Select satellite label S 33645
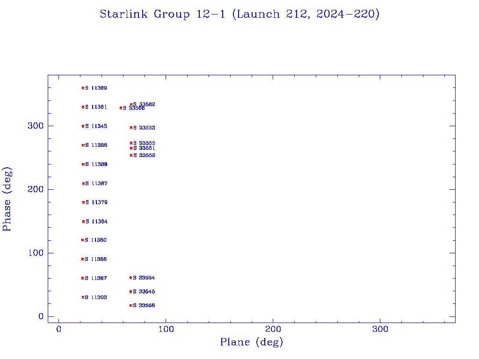This screenshot has width=479, height=359. [x=144, y=292]
